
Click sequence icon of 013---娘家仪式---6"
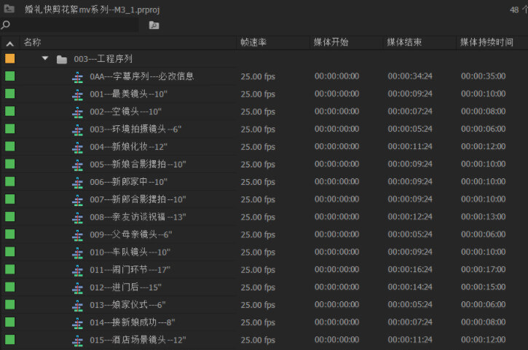pos(77,306)
